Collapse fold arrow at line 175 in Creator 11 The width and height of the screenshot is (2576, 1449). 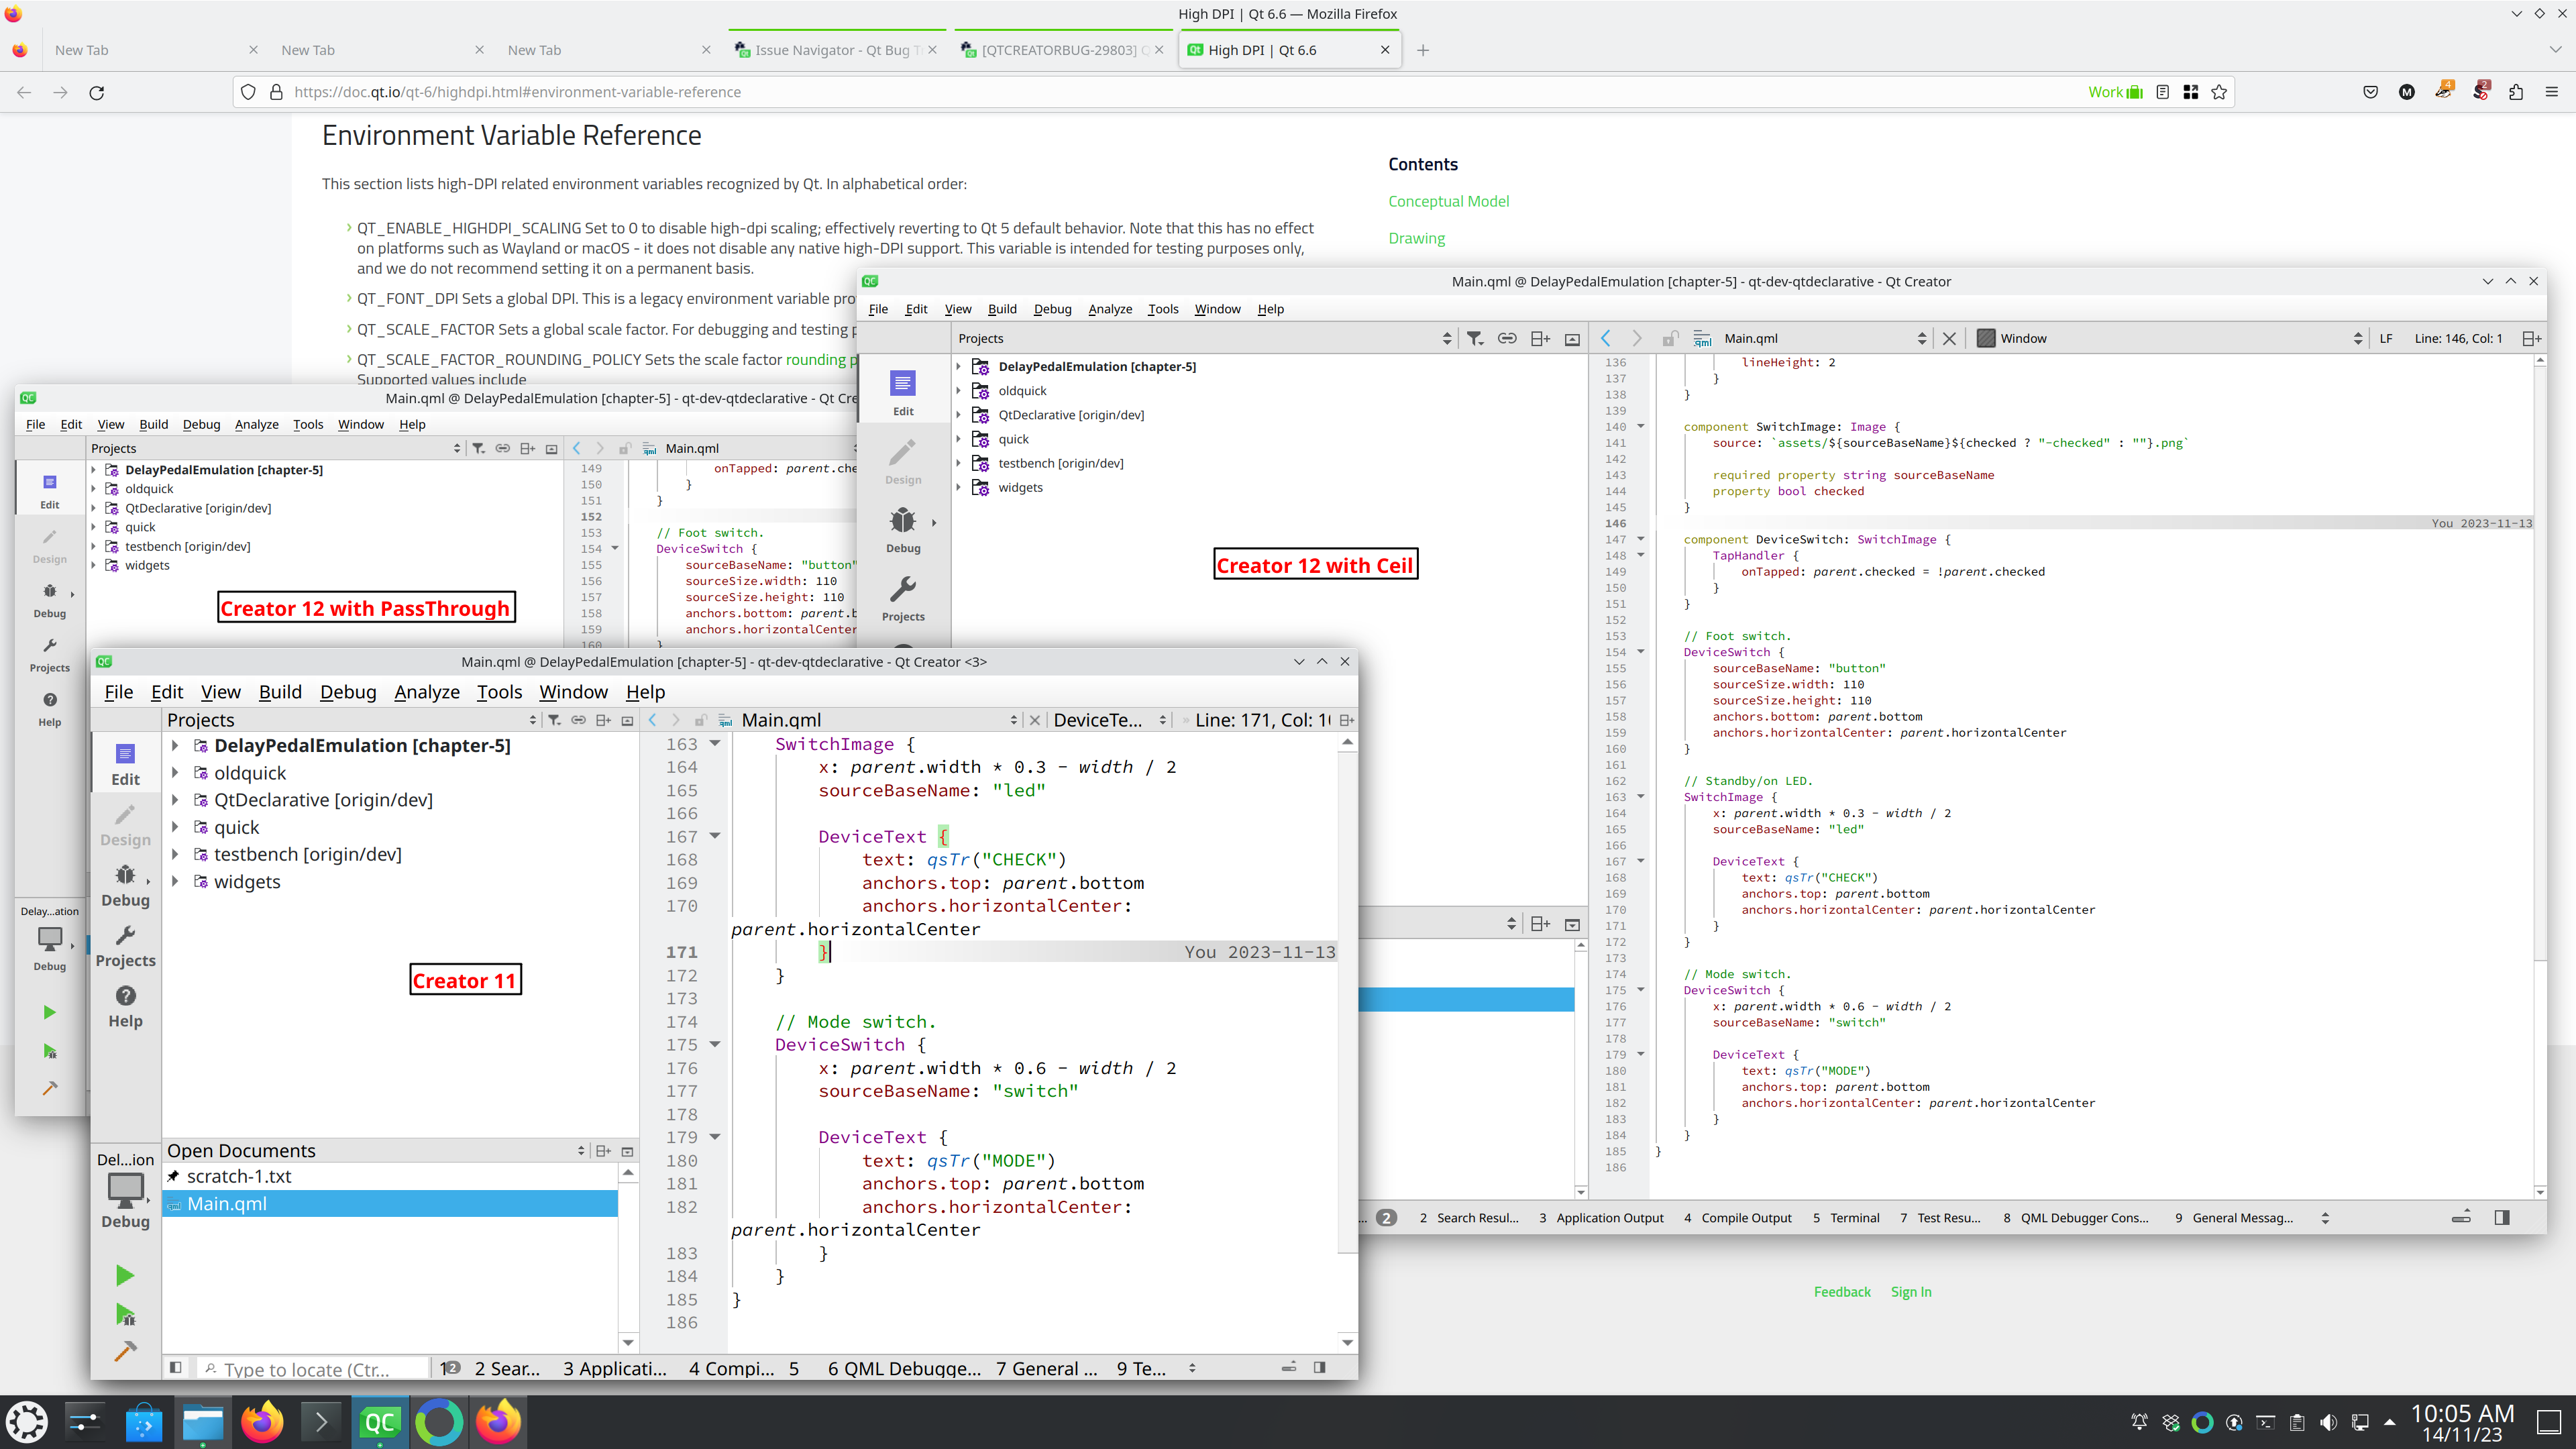click(715, 1044)
